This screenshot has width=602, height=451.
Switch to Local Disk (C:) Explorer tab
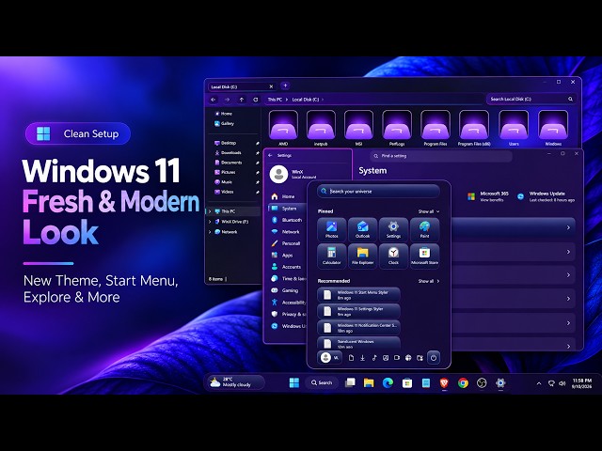click(x=240, y=86)
